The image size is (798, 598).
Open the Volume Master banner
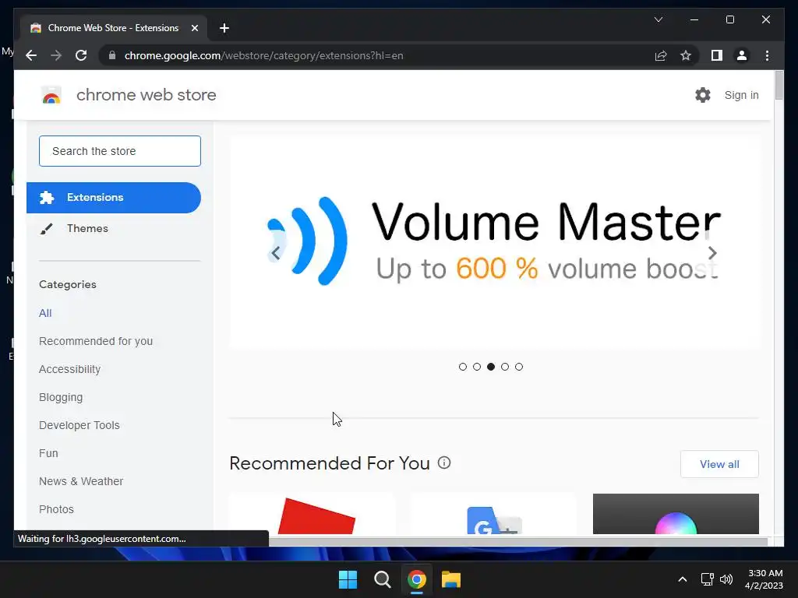493,242
